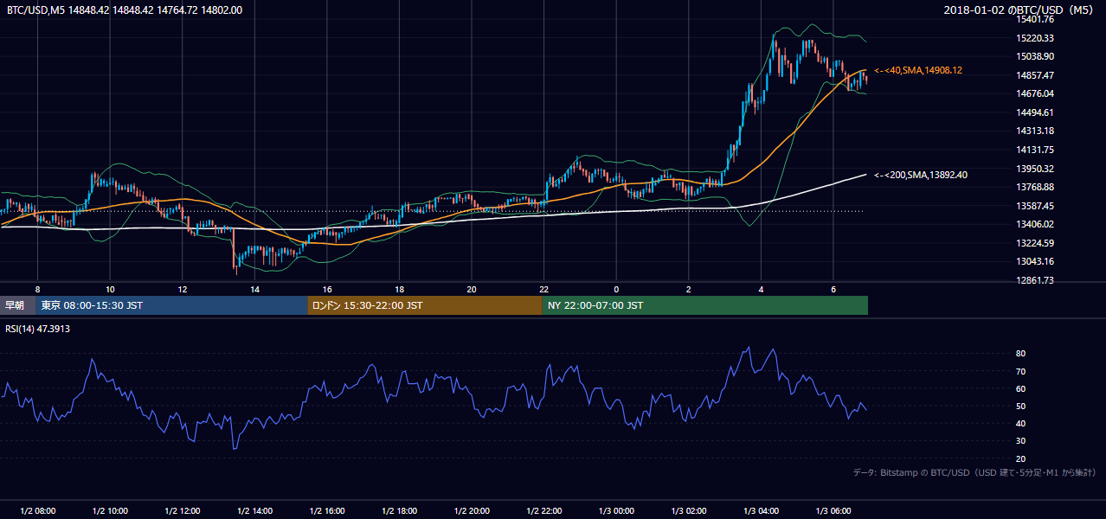Click the price axis value 15220.33

pos(1037,38)
